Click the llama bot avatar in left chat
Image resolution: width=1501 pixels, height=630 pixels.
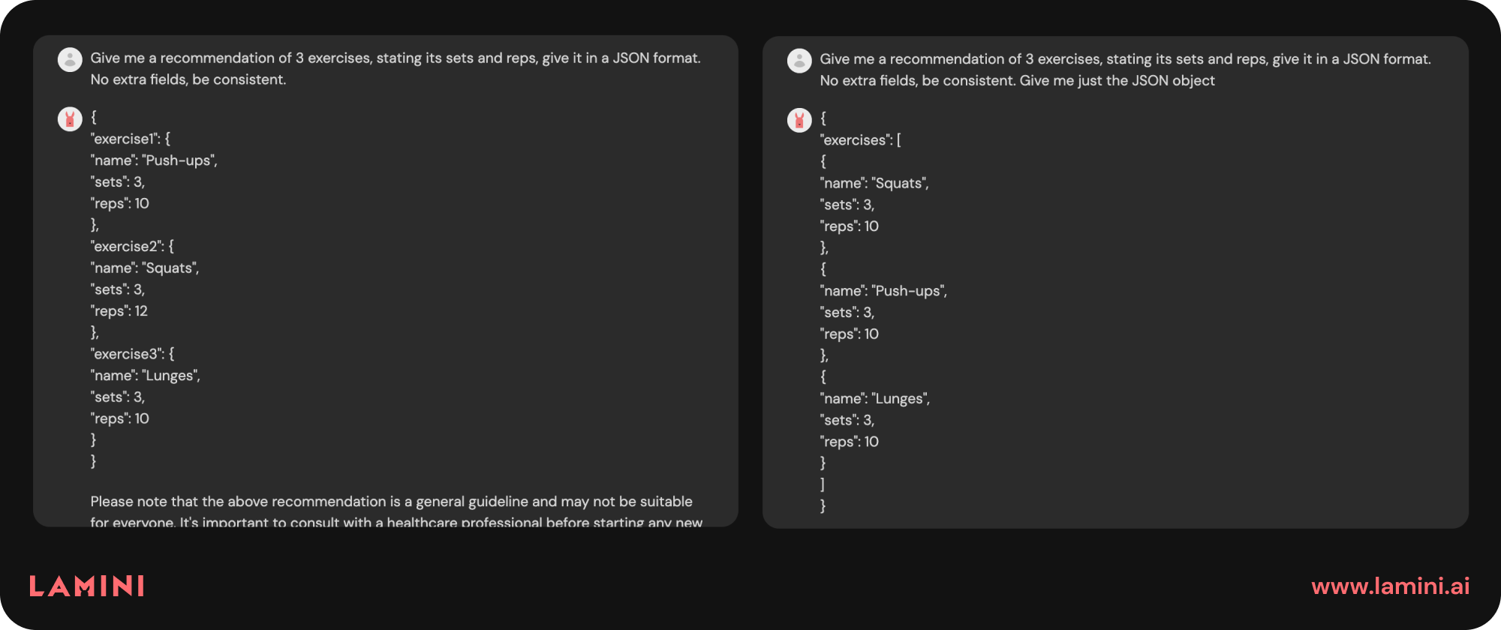70,118
